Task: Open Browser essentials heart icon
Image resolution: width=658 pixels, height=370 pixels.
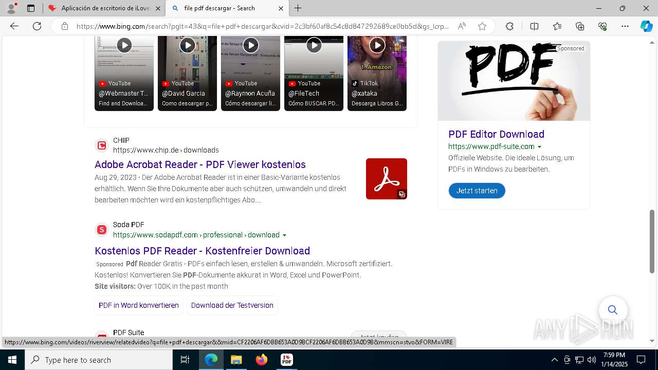Action: pyautogui.click(x=602, y=26)
